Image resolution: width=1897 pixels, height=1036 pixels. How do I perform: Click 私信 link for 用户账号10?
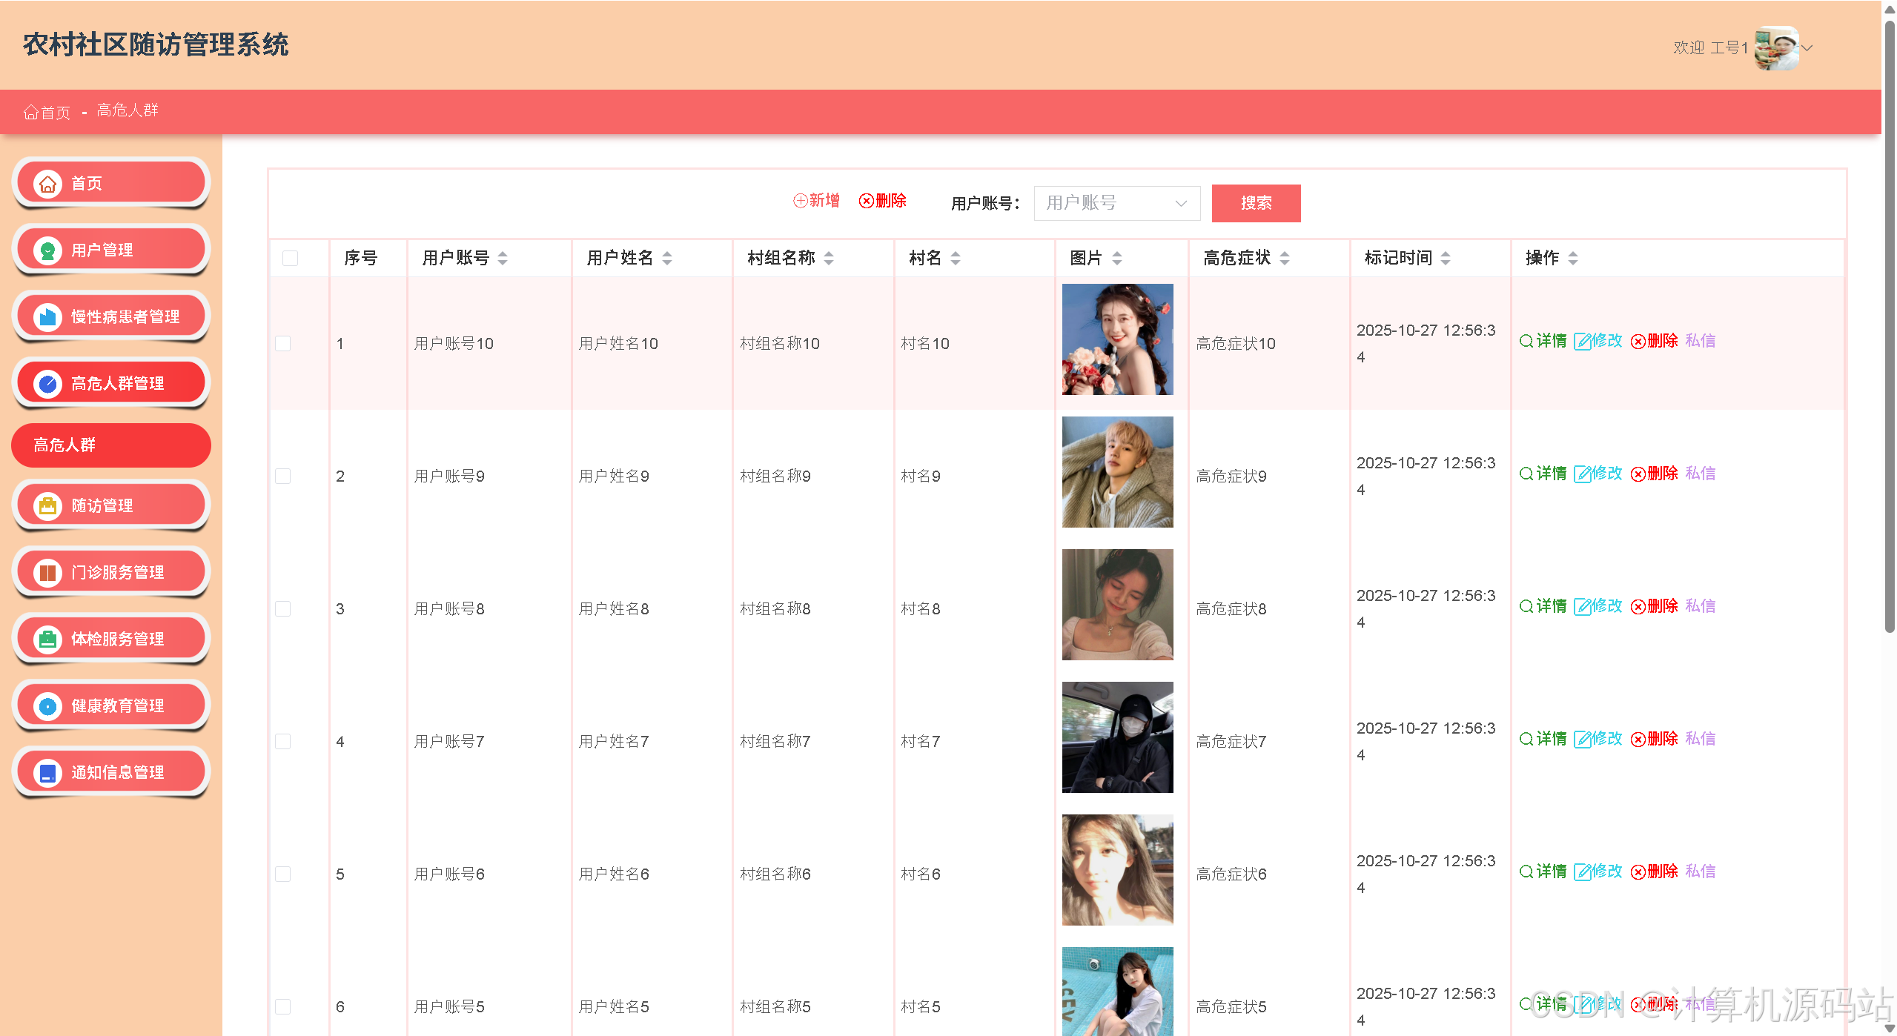point(1700,341)
